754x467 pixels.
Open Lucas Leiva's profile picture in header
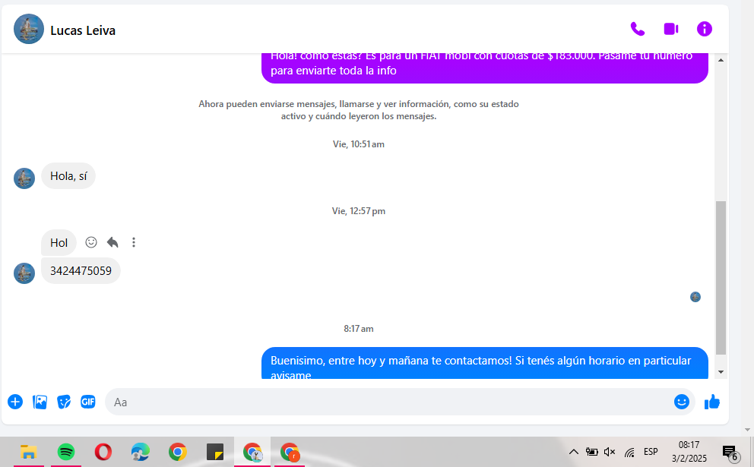tap(29, 29)
